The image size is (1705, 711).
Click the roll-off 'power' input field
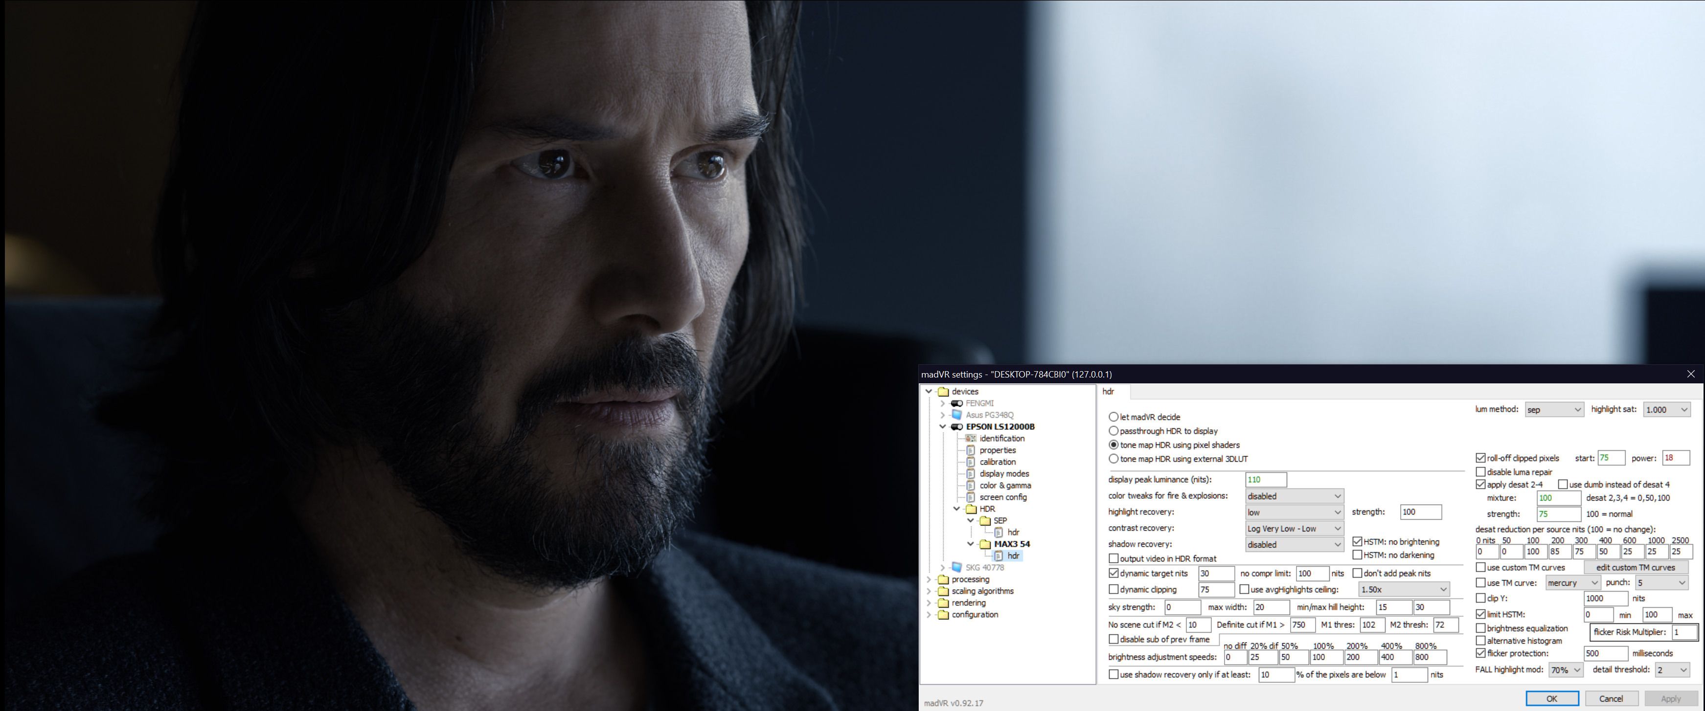pos(1676,458)
